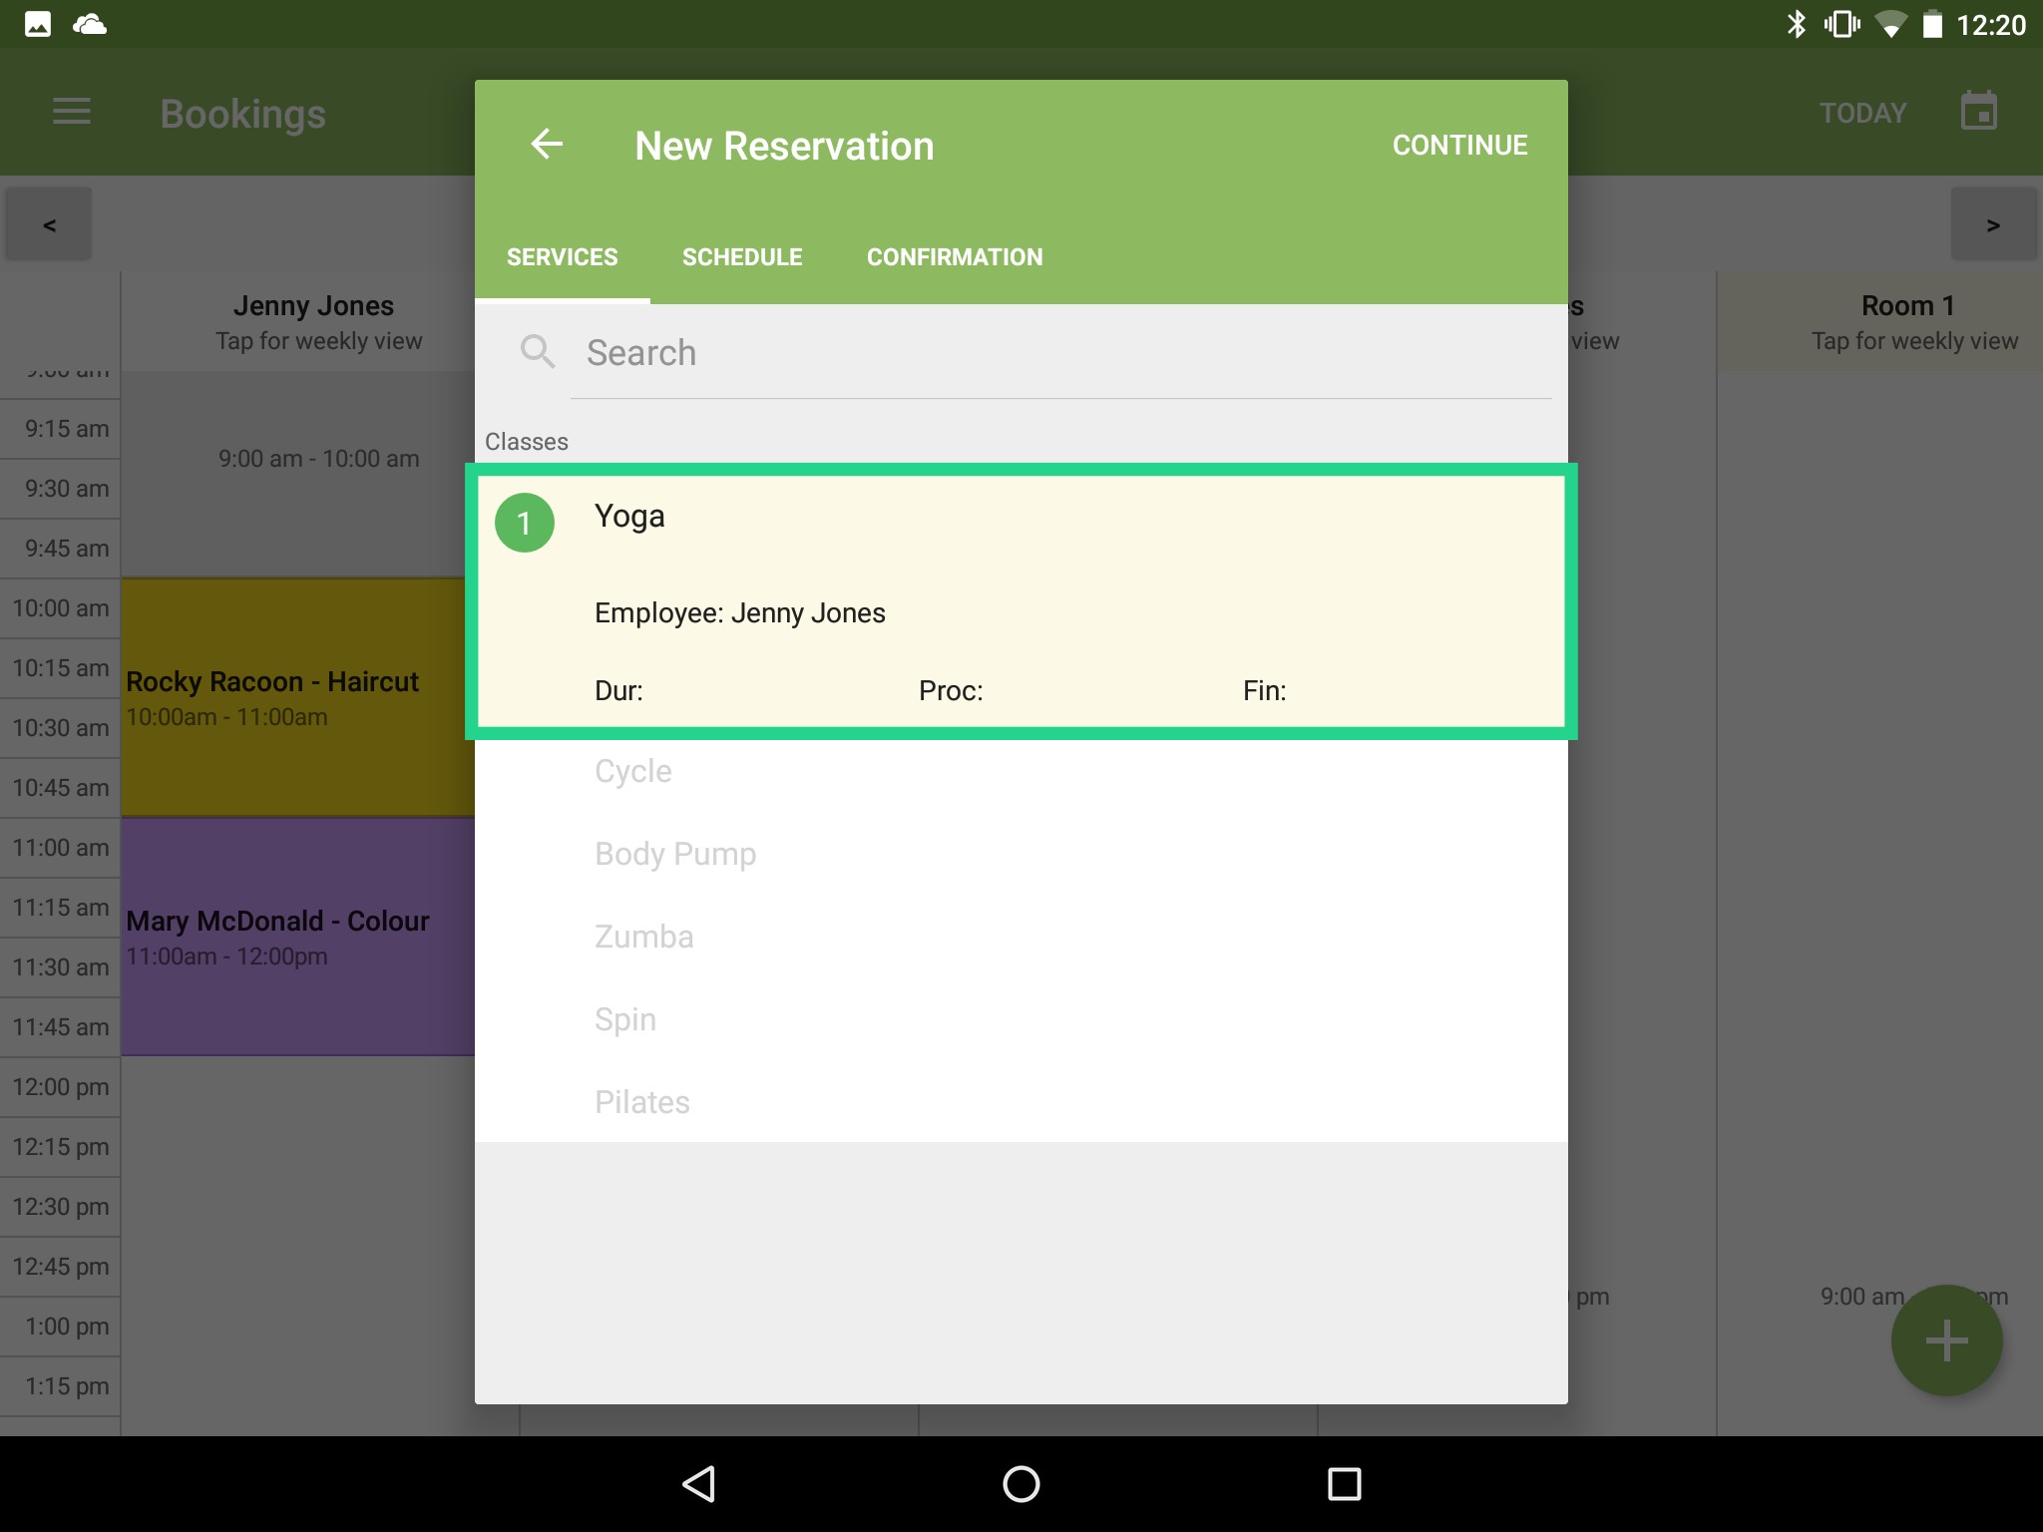Click the previous day arrow button
Screen dimensions: 2043x1532
coord(47,223)
